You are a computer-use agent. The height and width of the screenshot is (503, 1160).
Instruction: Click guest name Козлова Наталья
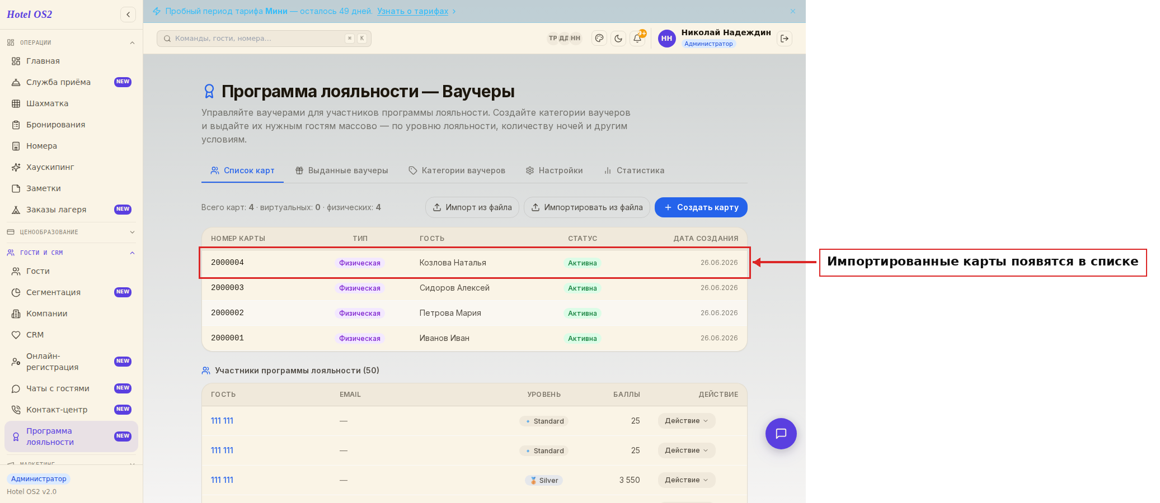(x=453, y=263)
